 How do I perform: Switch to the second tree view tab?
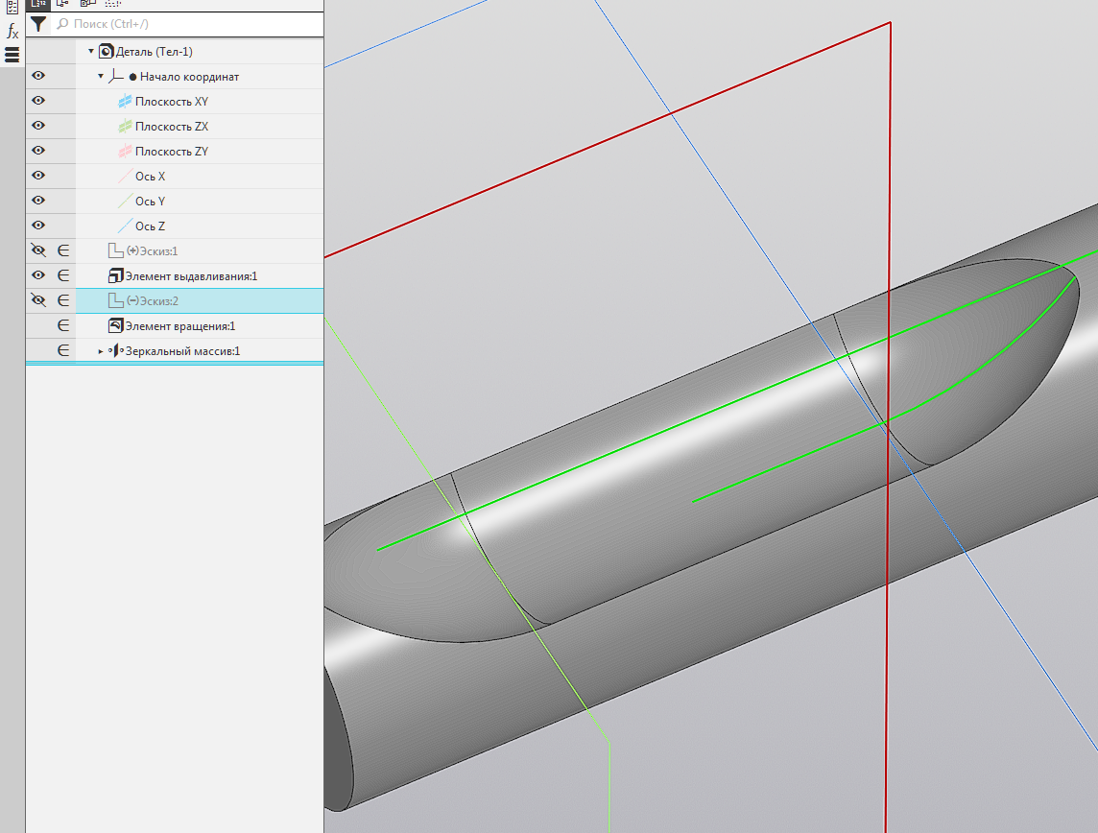point(62,4)
